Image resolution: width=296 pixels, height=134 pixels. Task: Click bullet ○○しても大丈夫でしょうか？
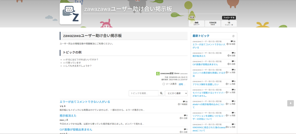[x=77, y=66]
